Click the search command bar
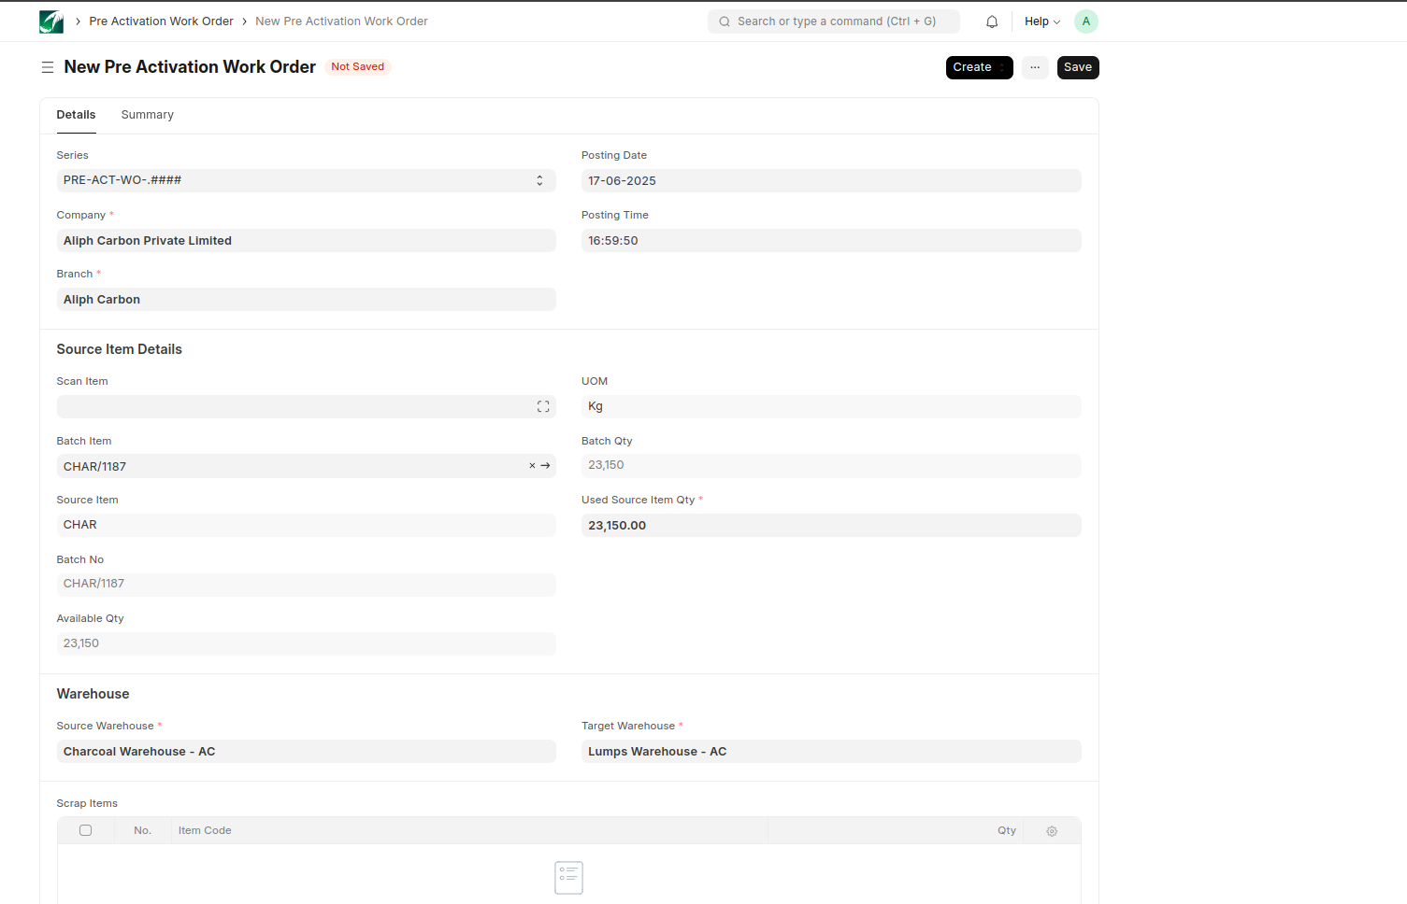The image size is (1407, 904). pos(833,21)
